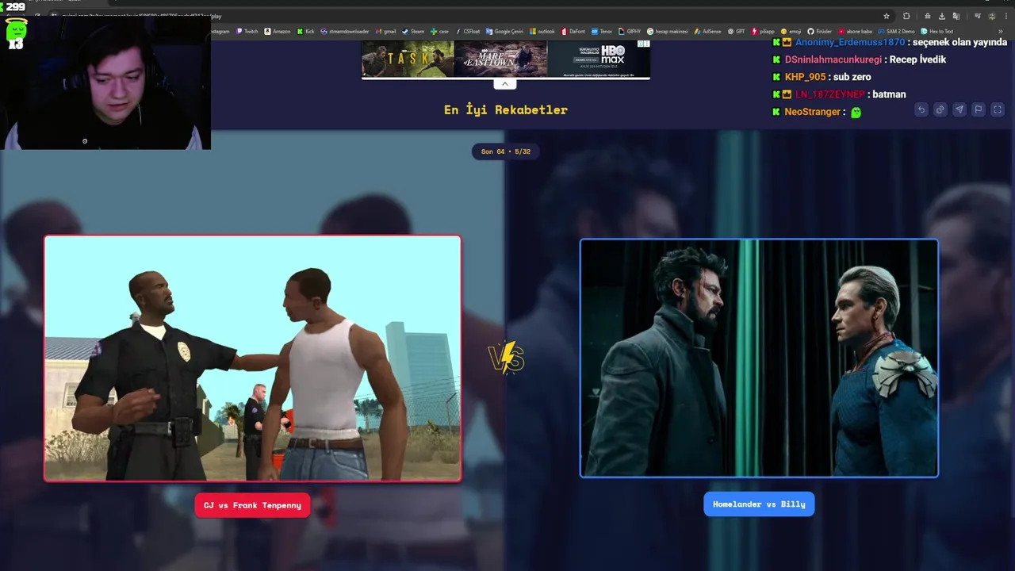Click the shuffle shapes icon beside undo
1015x571 pixels.
940,109
